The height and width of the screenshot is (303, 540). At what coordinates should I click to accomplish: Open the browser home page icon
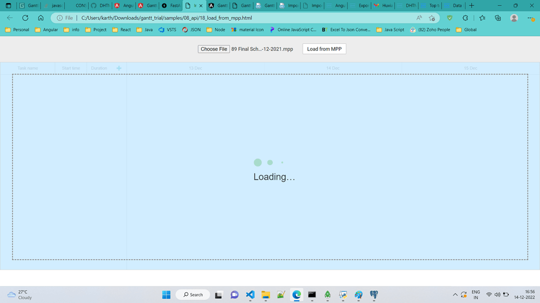(x=41, y=17)
